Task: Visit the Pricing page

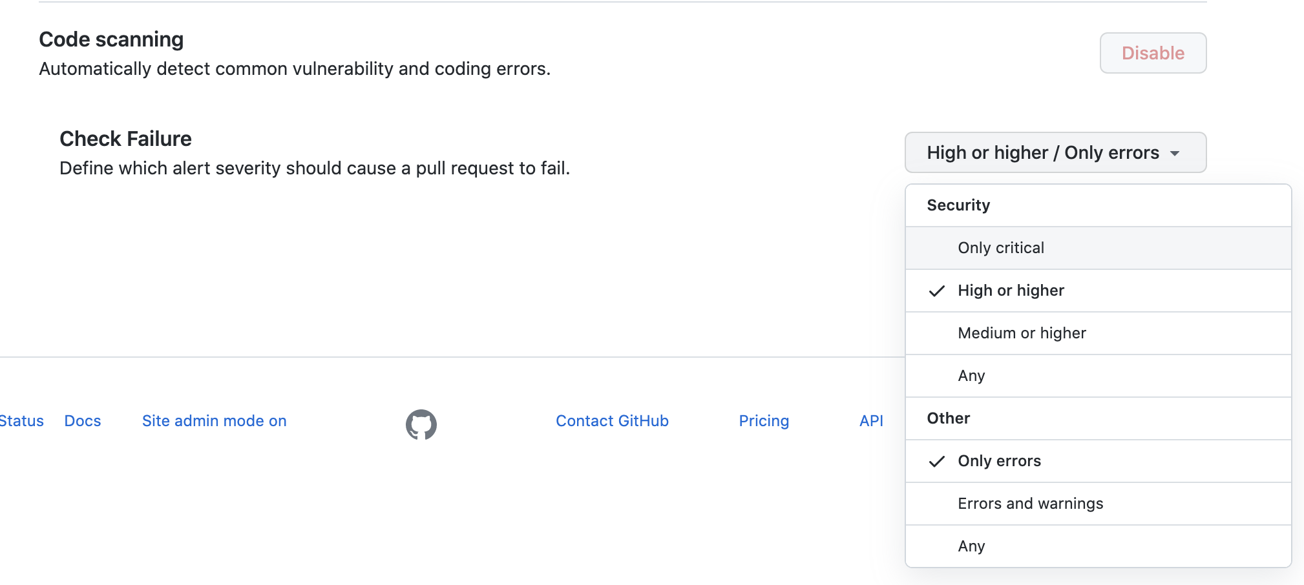Action: click(763, 420)
